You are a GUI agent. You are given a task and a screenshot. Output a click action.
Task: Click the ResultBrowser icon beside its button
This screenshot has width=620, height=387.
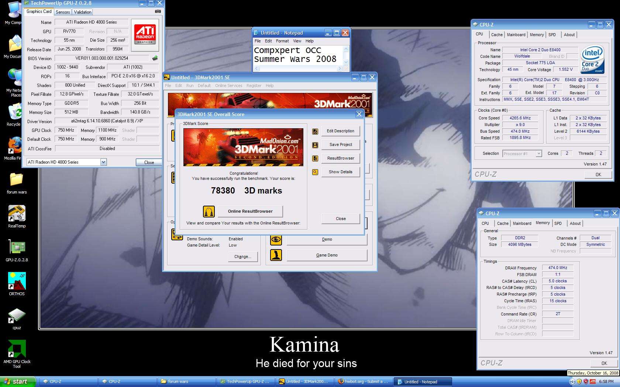pos(315,158)
